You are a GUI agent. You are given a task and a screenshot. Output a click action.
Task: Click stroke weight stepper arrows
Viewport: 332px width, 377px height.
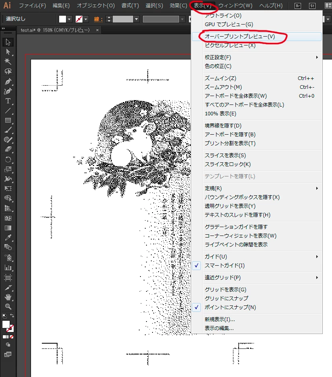pyautogui.click(x=109, y=19)
